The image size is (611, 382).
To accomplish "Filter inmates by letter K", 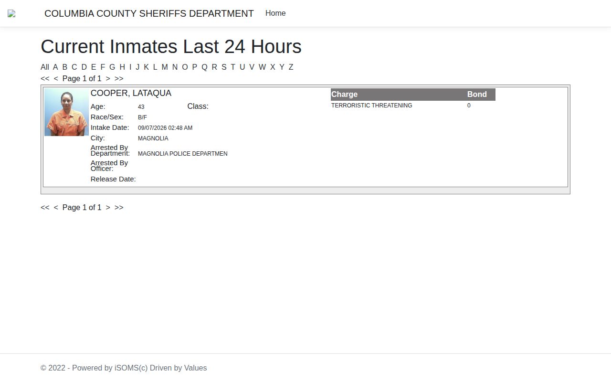I will click(x=147, y=67).
